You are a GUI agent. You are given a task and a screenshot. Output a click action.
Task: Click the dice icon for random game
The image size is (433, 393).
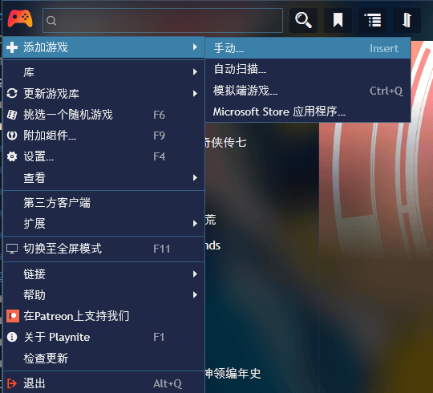pyautogui.click(x=12, y=115)
